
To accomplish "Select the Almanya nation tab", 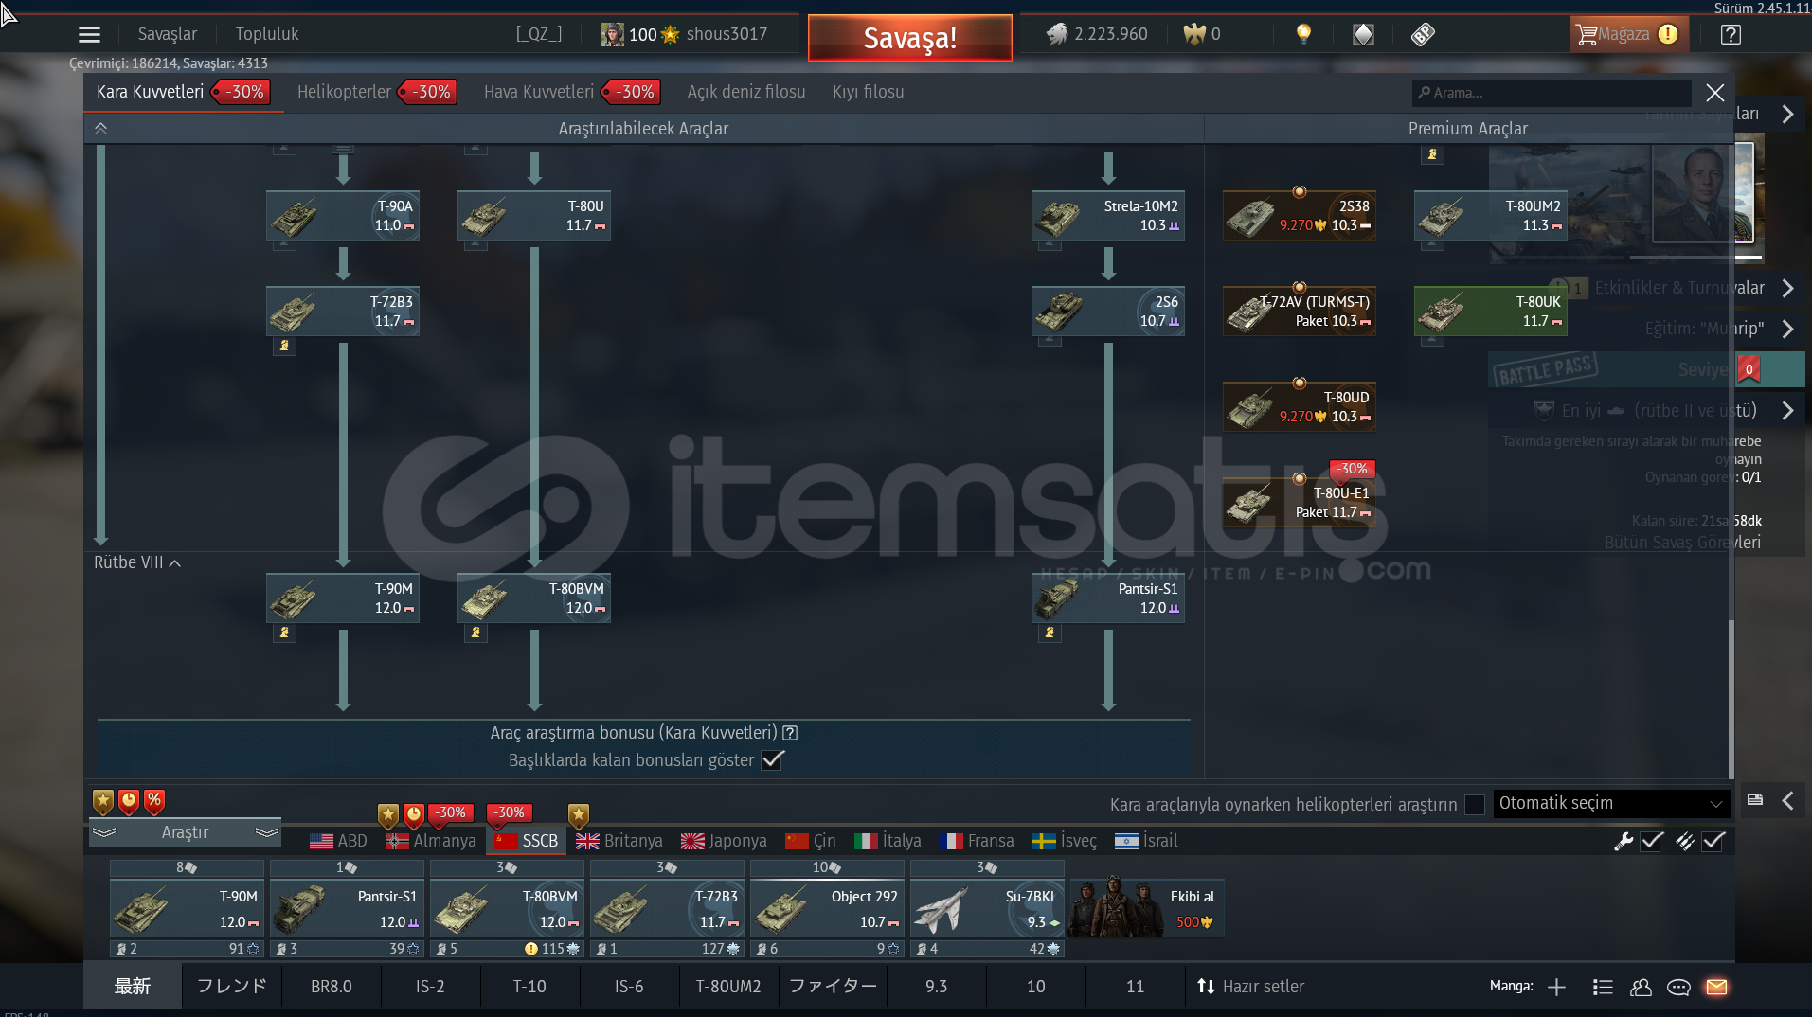I will 431,841.
